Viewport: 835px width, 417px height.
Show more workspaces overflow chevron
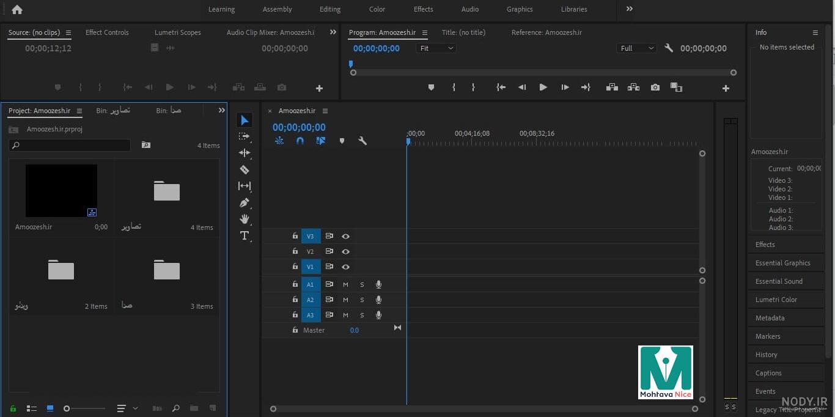(x=630, y=9)
